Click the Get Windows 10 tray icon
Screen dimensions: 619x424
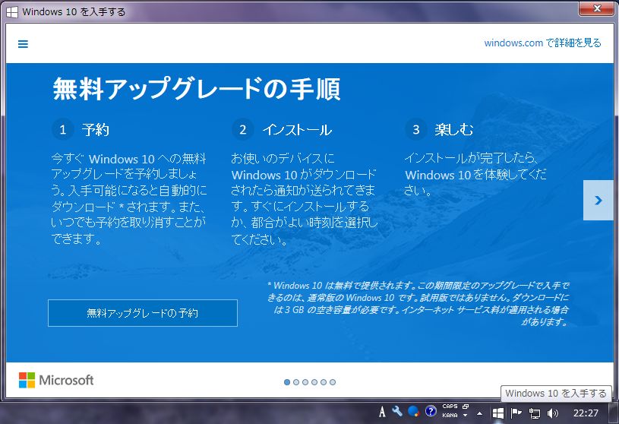point(498,413)
